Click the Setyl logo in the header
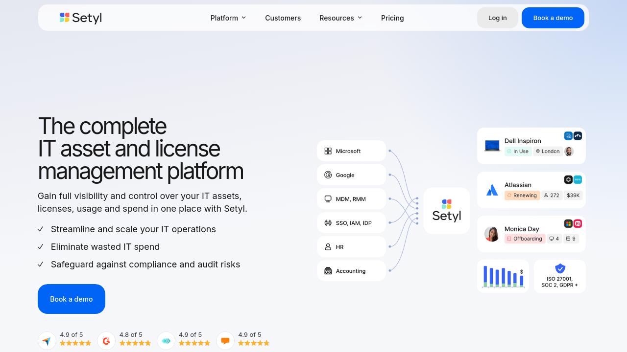Viewport: 627px width, 352px height. pyautogui.click(x=80, y=18)
